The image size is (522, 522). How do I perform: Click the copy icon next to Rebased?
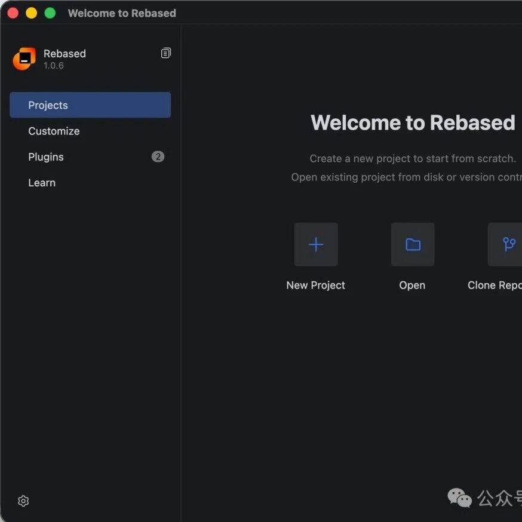tap(166, 53)
